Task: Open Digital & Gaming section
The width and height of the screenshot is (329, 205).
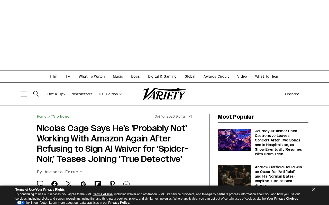Action: [x=162, y=76]
